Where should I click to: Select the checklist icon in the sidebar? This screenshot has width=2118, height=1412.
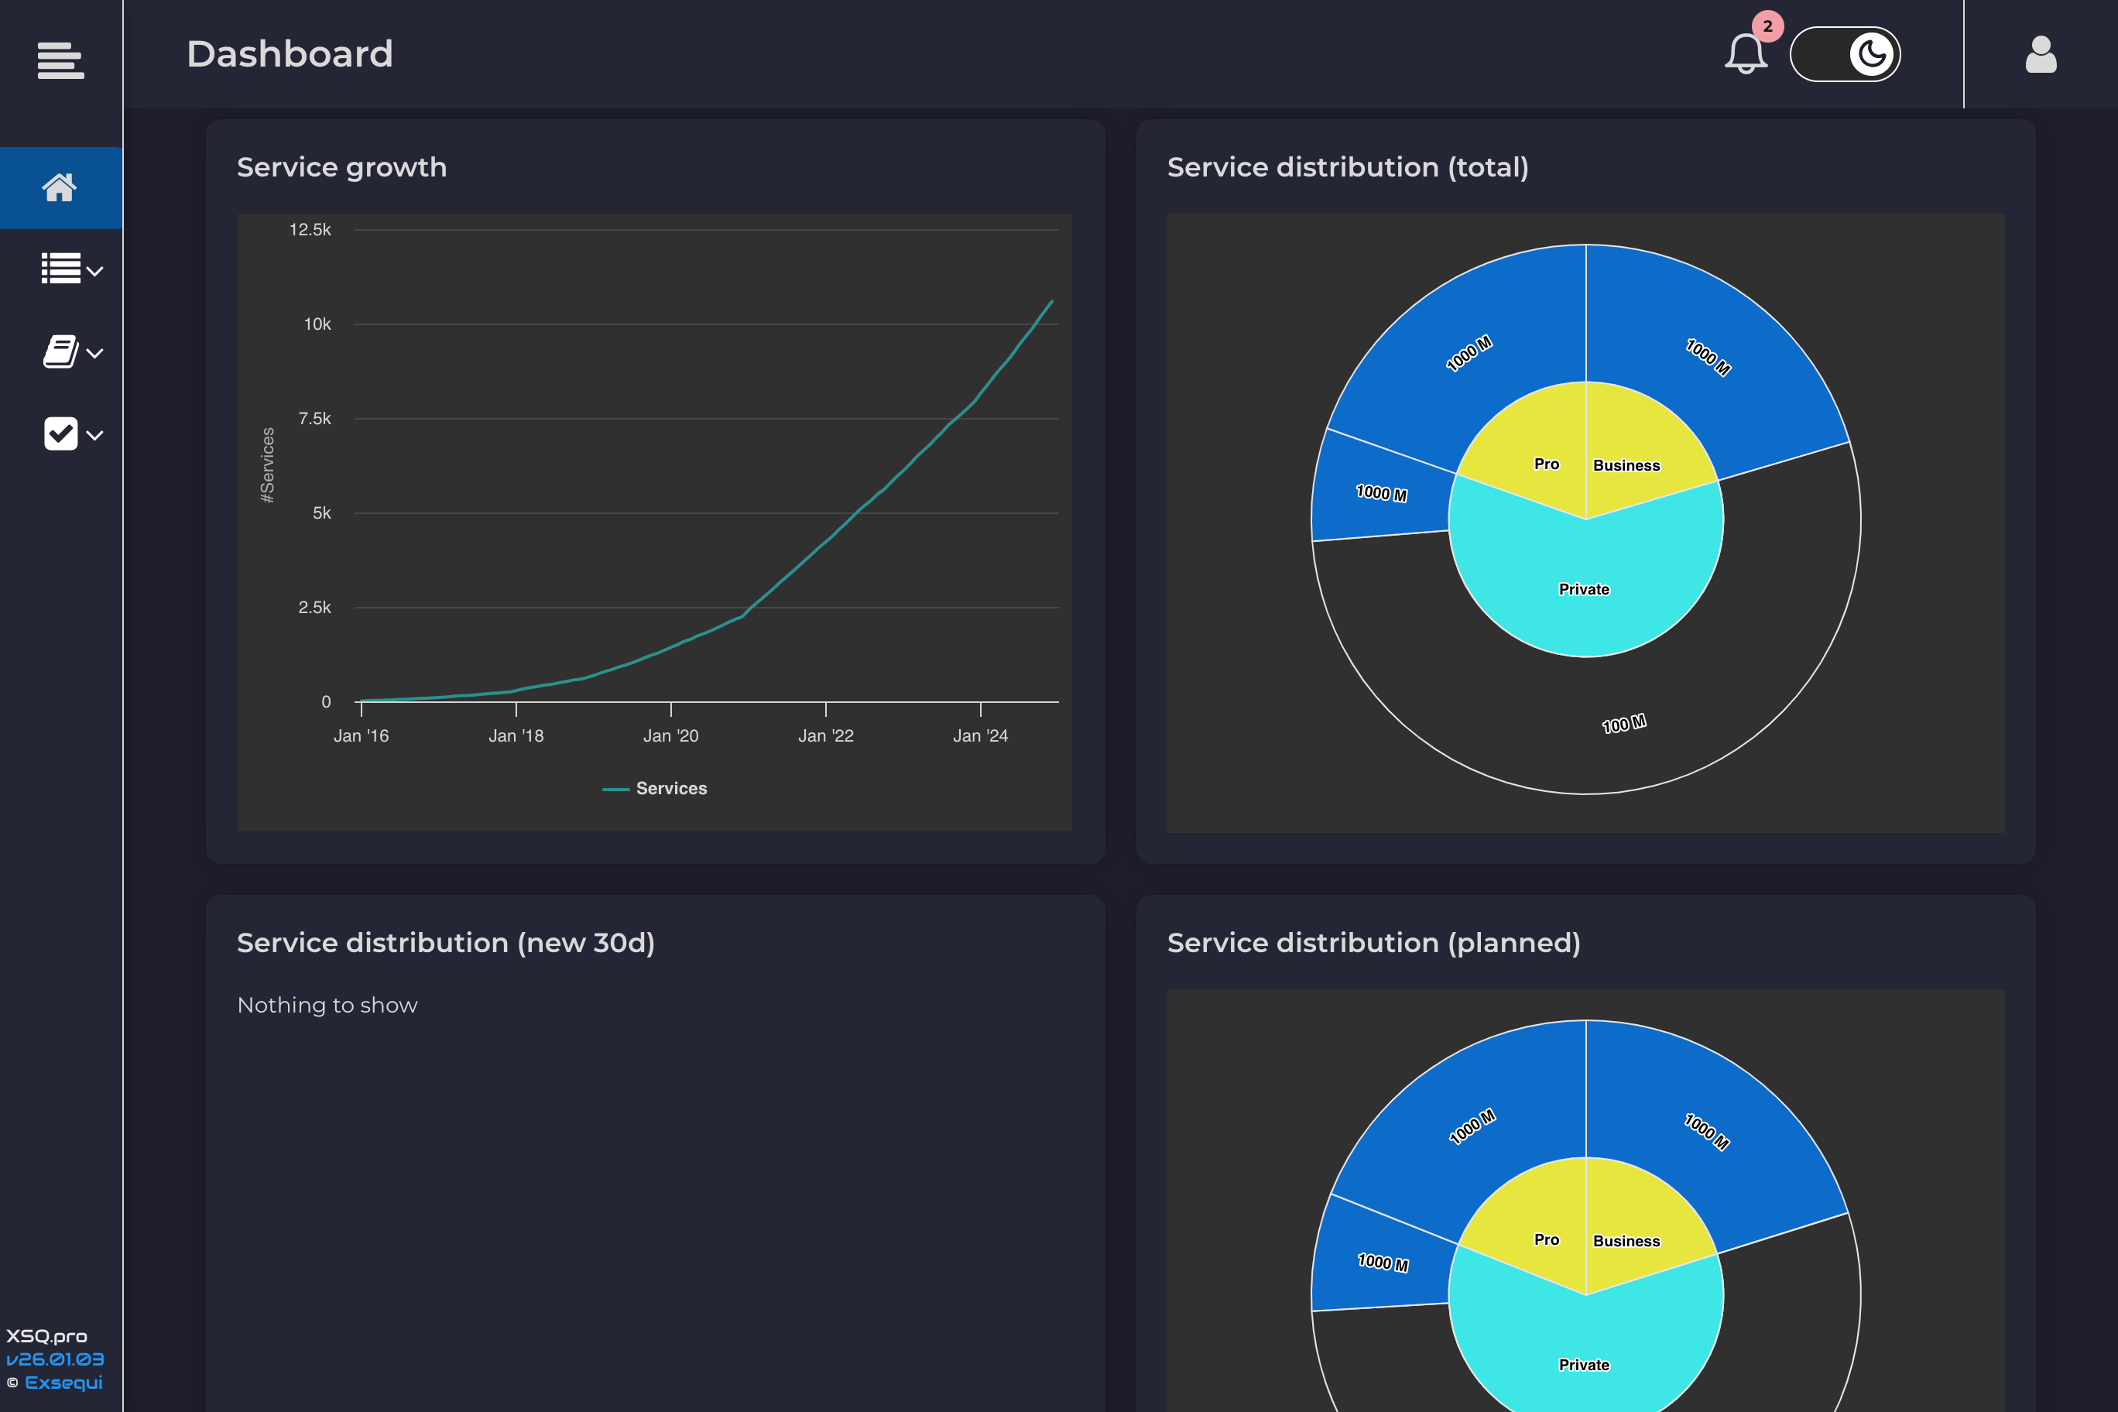[60, 434]
